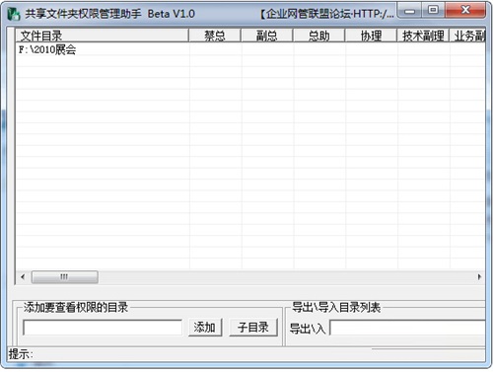The image size is (493, 372).
Task: Click the 副总 column header
Action: click(267, 36)
